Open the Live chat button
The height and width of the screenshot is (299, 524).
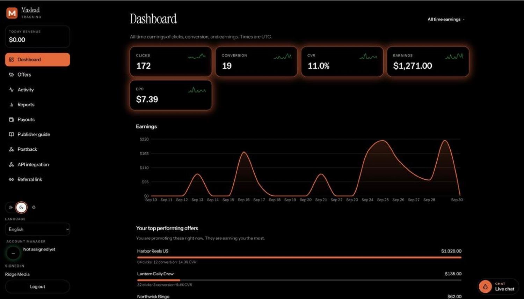498,286
